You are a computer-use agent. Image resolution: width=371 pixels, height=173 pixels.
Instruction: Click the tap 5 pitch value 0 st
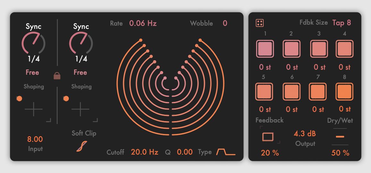point(265,109)
